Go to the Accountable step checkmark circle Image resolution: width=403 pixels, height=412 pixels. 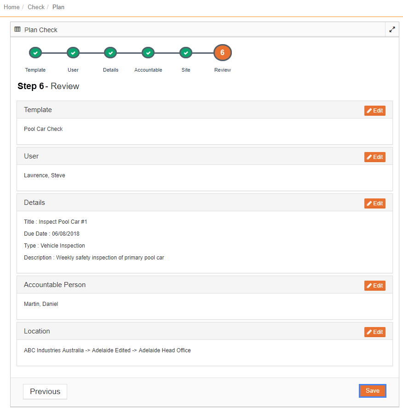[x=148, y=53]
